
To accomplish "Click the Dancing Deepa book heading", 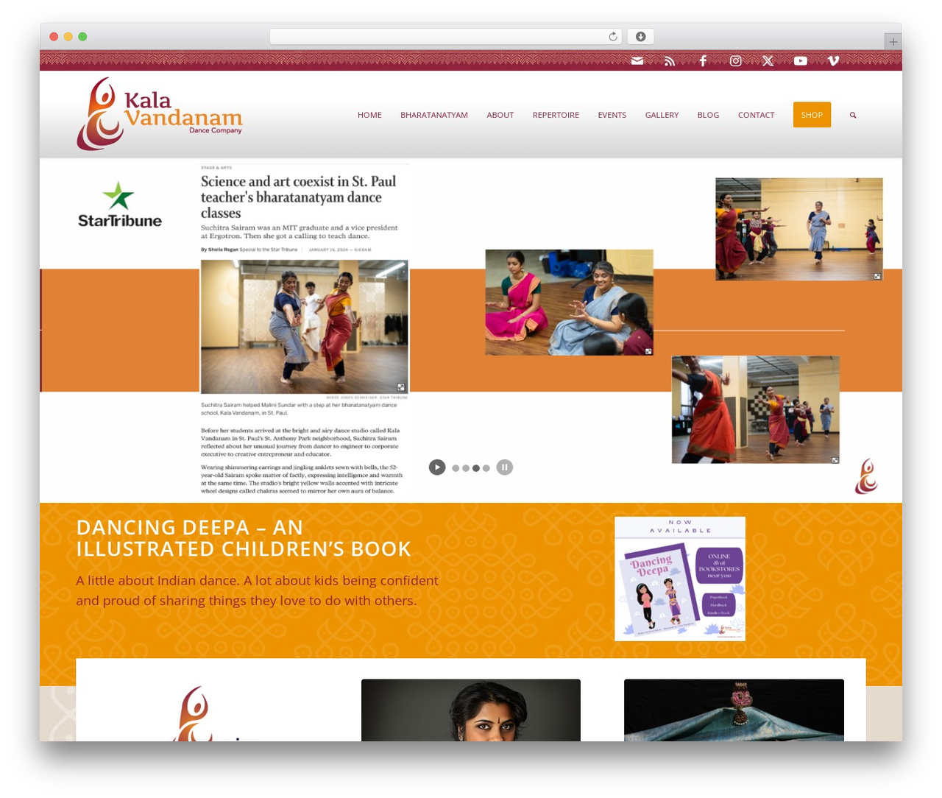I will tap(244, 538).
